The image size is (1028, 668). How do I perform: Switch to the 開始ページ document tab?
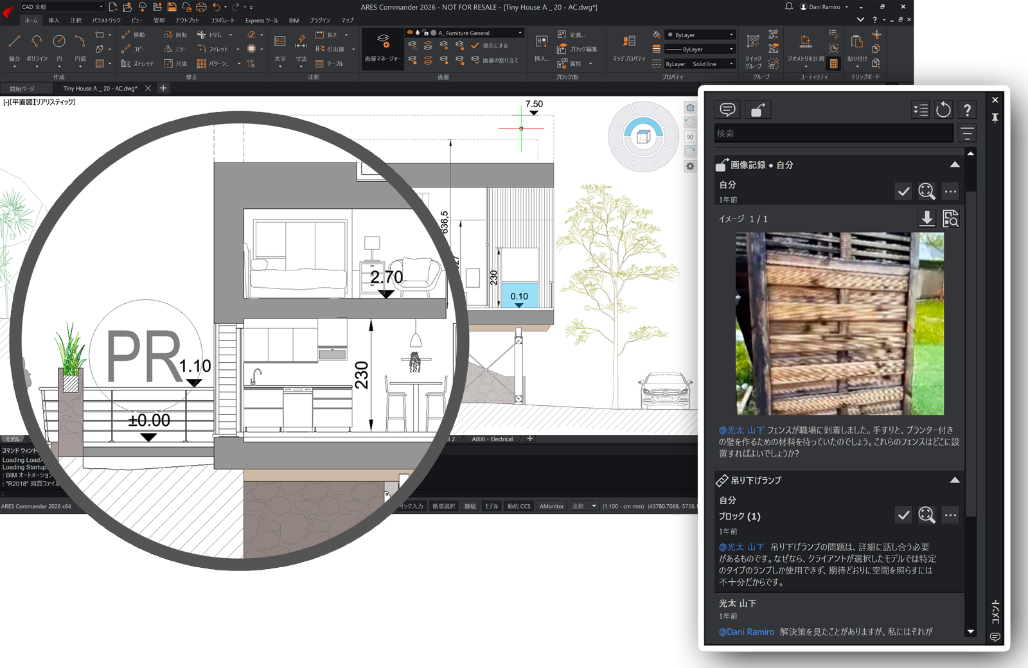(22, 89)
